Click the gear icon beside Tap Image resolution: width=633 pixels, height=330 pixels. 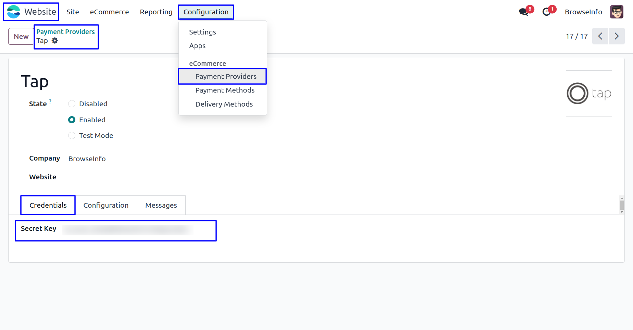(55, 41)
